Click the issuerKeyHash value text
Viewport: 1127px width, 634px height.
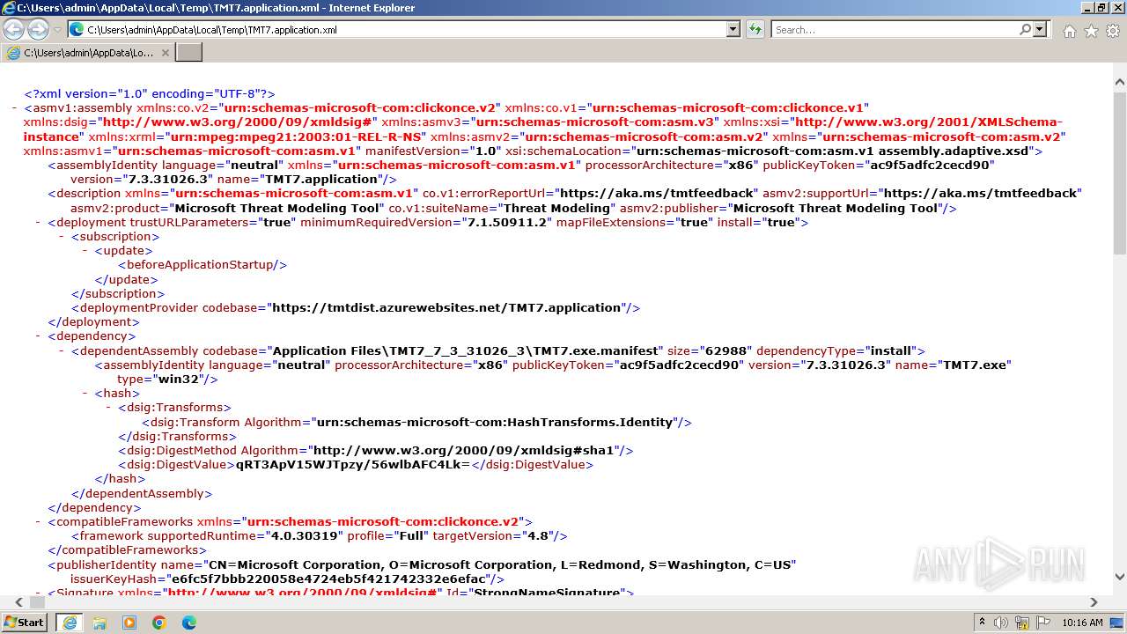pyautogui.click(x=329, y=579)
